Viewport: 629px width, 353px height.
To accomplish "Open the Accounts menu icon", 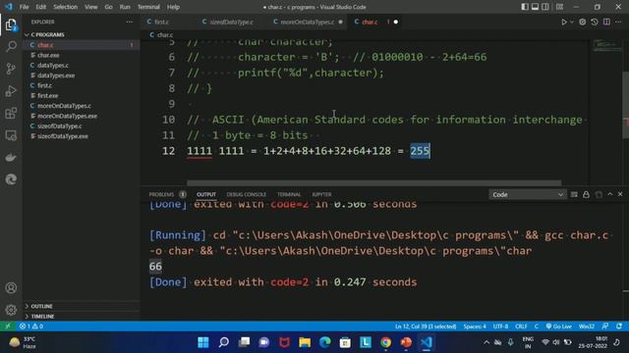I will point(11,287).
